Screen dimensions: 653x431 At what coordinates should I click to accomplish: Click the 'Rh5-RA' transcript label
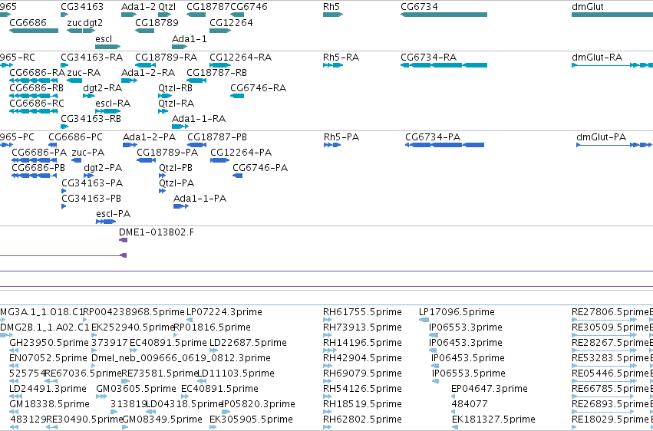click(341, 57)
